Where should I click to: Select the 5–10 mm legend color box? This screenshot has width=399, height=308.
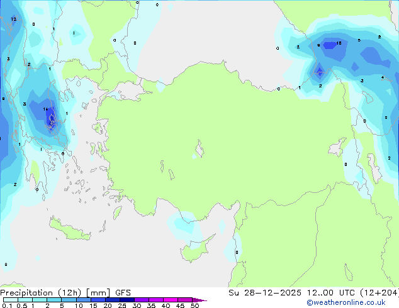(69, 300)
